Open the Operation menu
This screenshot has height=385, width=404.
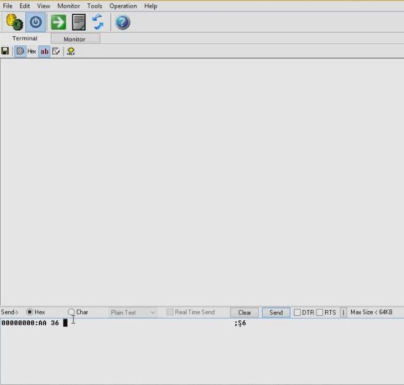coord(123,6)
